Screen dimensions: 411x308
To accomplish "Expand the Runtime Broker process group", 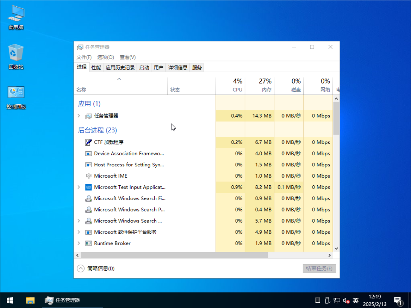I will 79,243.
